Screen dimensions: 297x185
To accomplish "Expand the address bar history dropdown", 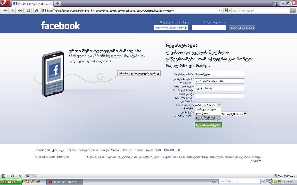I will click(220, 11).
